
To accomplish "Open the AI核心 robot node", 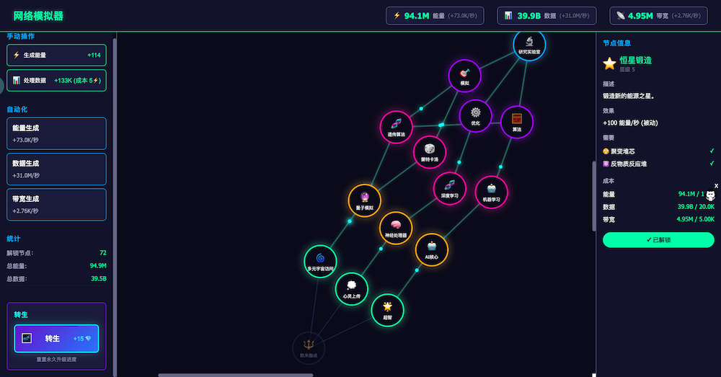I will (432, 249).
